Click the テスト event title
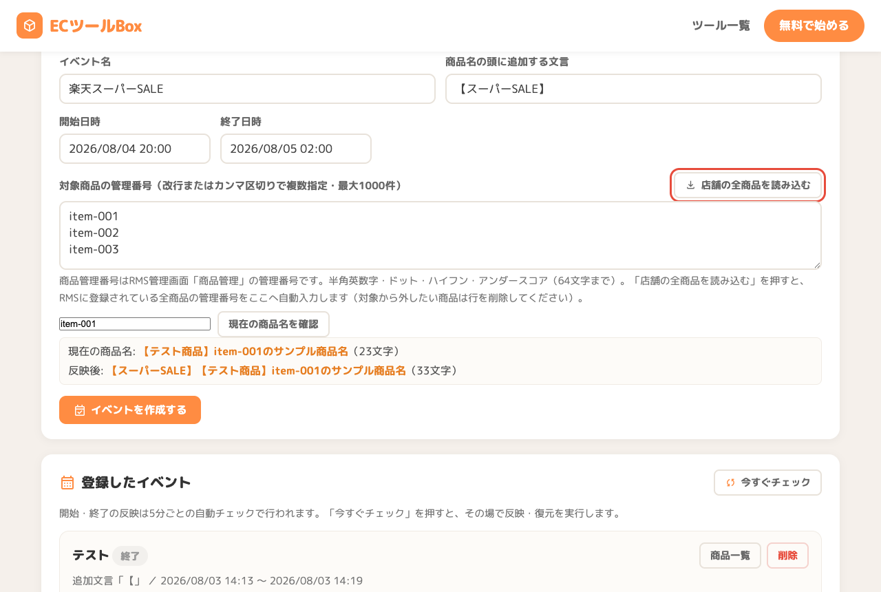 (91, 555)
